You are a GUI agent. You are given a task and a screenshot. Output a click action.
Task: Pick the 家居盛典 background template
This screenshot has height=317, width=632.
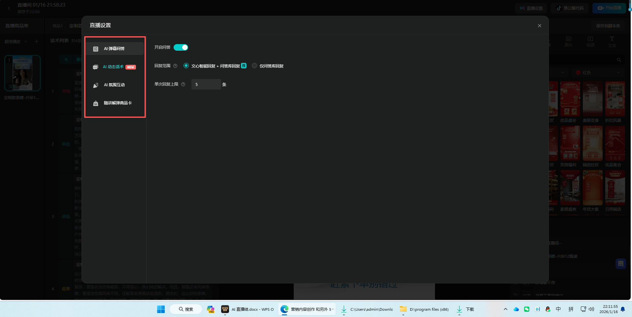(570, 188)
